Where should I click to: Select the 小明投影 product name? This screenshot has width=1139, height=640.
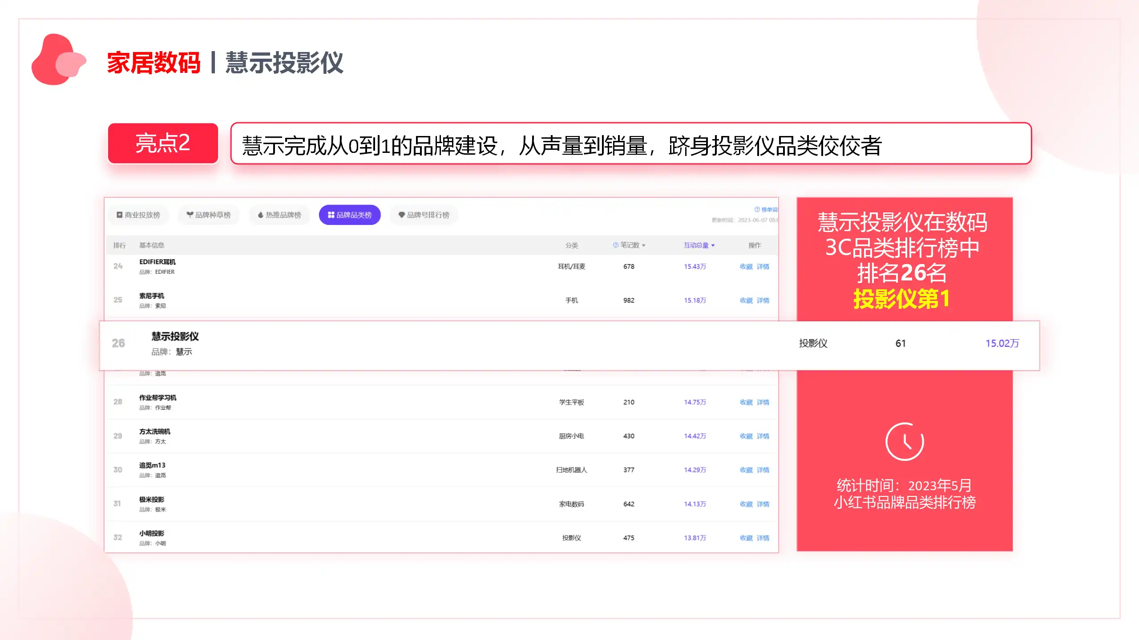tap(152, 533)
